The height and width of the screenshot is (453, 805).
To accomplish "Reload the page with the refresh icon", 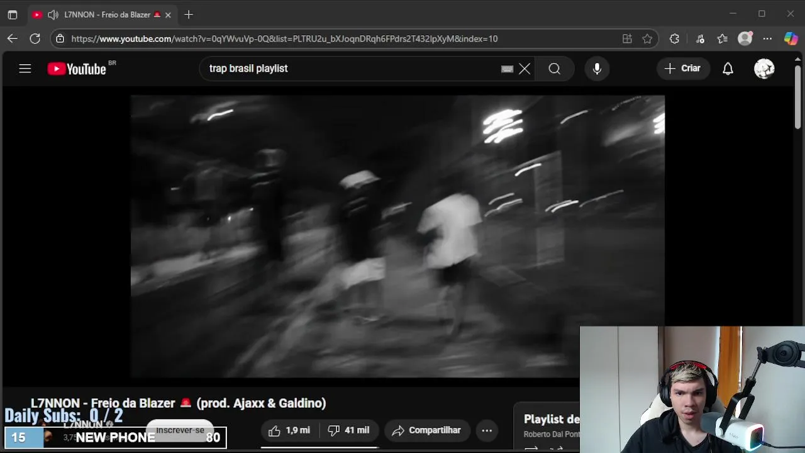I will pos(35,38).
